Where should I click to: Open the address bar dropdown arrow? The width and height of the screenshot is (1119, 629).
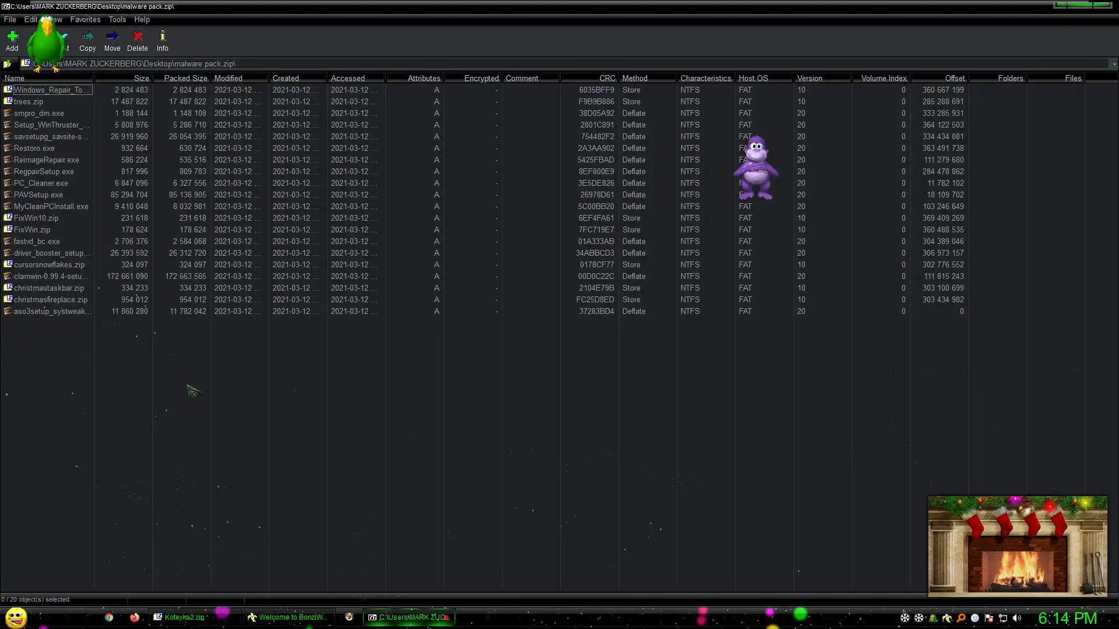click(1114, 64)
